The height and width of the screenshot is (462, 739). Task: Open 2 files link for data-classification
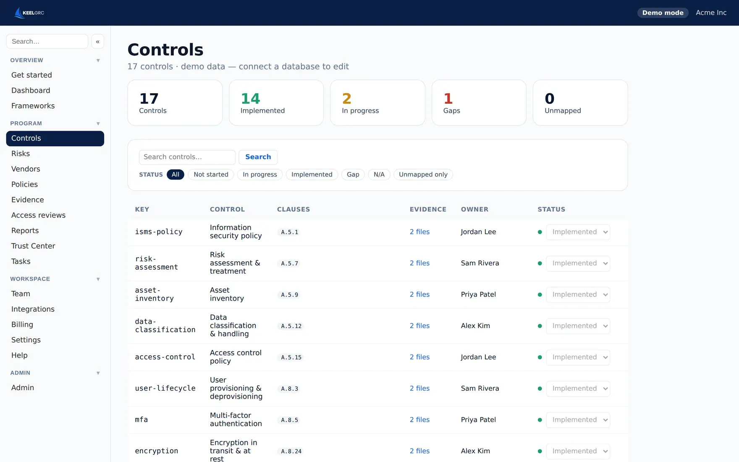(419, 326)
